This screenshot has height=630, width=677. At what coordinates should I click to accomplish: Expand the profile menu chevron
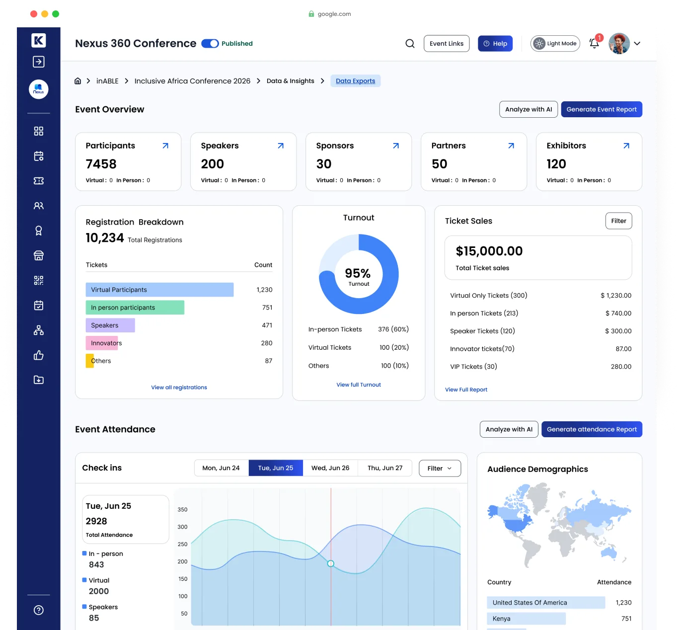[637, 44]
